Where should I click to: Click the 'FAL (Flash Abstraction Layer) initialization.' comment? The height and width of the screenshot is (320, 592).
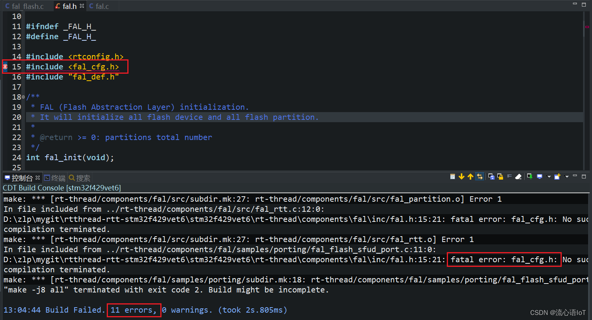[x=144, y=107]
